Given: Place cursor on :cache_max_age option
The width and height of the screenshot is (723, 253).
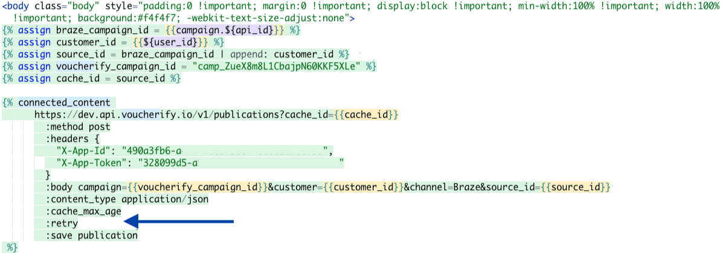Looking at the screenshot, I should coord(83,211).
